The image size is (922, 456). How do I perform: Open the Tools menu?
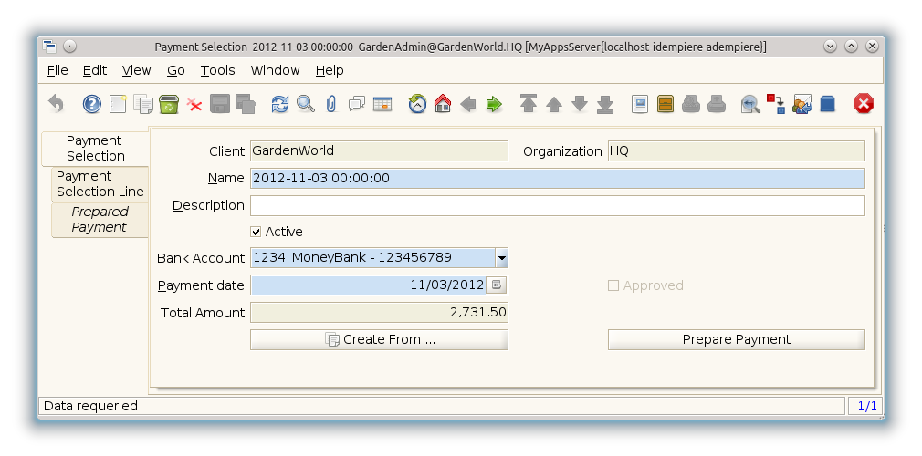point(217,70)
